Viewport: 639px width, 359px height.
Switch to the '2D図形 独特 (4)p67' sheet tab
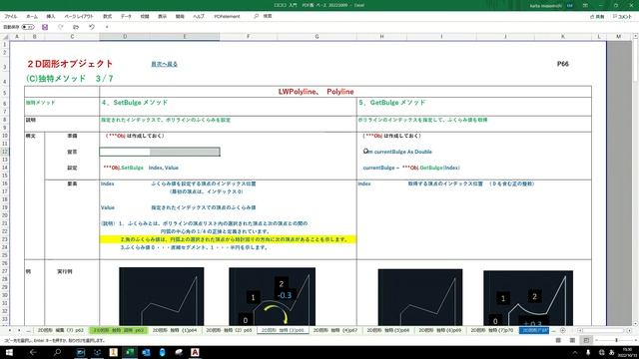click(x=335, y=330)
